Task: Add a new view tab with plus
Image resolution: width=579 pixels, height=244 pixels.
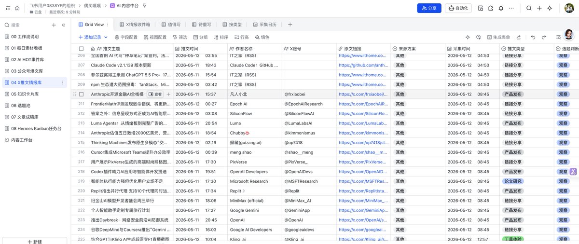Action: (x=290, y=25)
